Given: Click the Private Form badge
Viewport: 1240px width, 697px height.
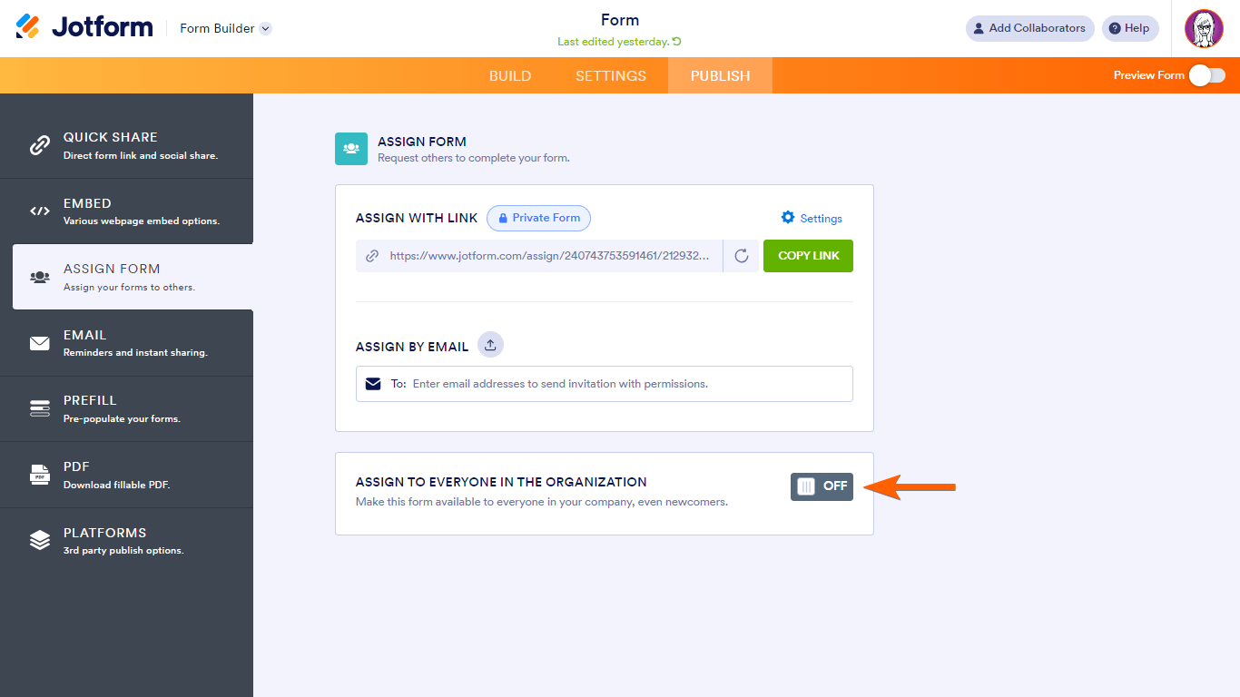Looking at the screenshot, I should pos(538,218).
